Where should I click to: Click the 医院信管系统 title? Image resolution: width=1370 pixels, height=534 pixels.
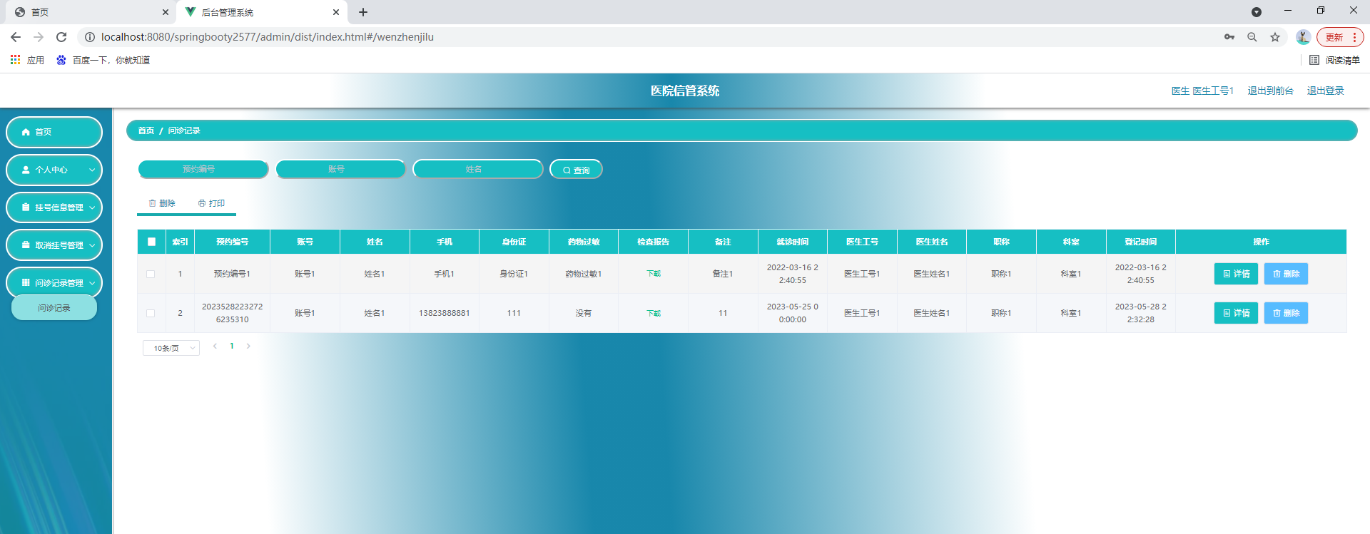[685, 91]
